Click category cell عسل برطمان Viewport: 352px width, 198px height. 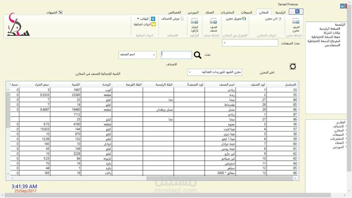158,109
